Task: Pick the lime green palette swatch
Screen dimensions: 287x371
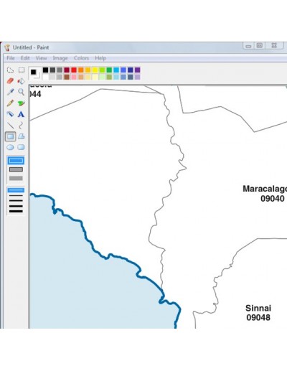Action: click(102, 70)
